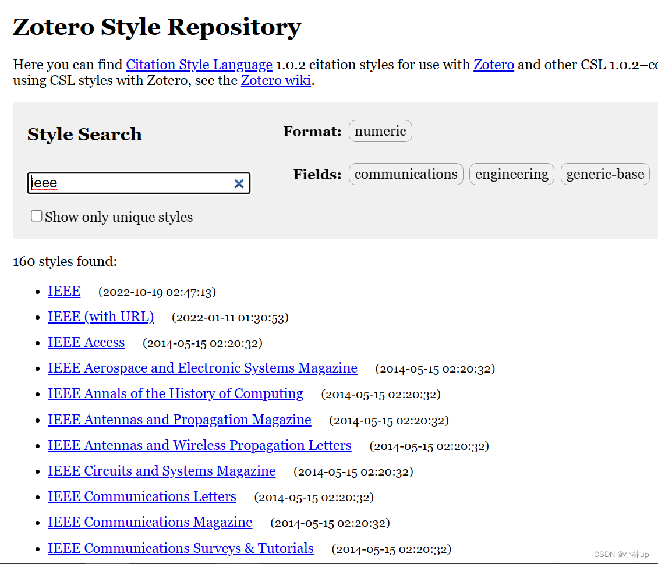This screenshot has height=564, width=658.
Task: Clear the ieee search text with the X icon
Action: 239,184
